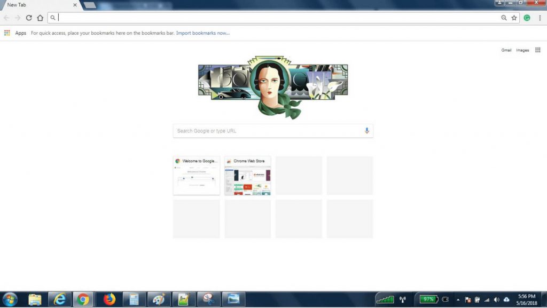Viewport: 547px width, 308px height.
Task: Open the Calculator taskbar icon
Action: pos(134,299)
